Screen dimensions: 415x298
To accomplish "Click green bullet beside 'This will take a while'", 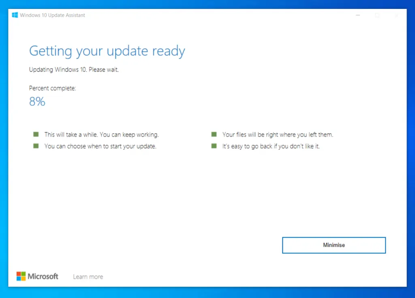I will pos(36,134).
